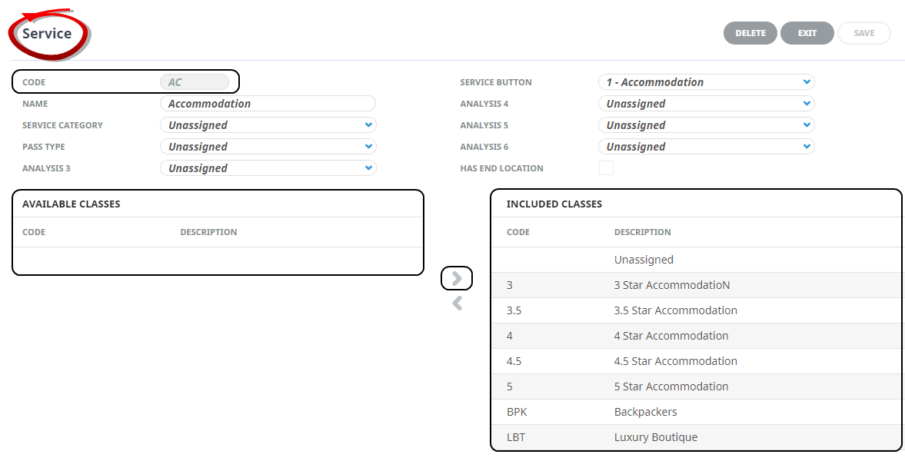Open the Service Button dropdown
905x471 pixels.
click(x=706, y=82)
